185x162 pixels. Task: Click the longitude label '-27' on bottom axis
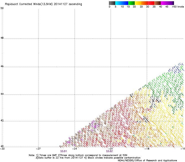pos(38,149)
